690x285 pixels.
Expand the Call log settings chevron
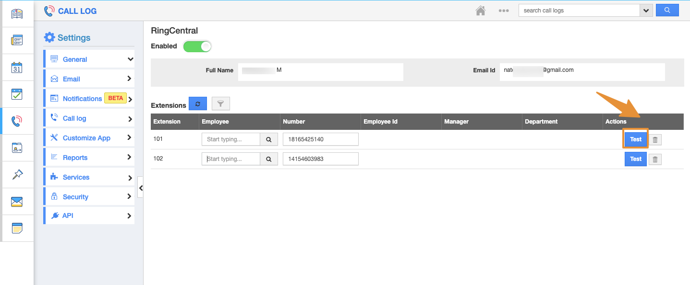click(x=130, y=118)
